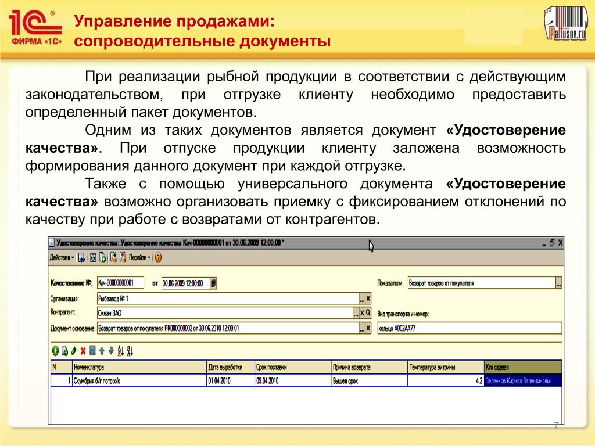Click the document icon in window title bar
Screen dimensions: 595x446
(x=52, y=243)
